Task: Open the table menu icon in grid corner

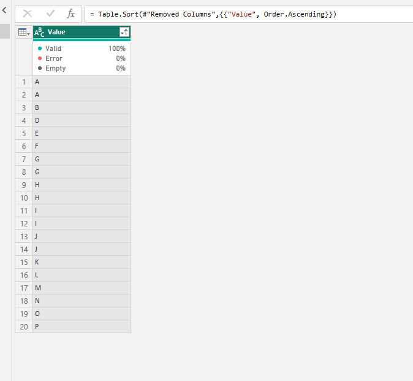Action: [x=24, y=32]
